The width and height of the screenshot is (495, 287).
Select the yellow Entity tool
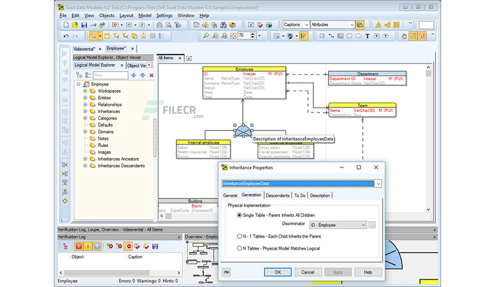(107, 36)
